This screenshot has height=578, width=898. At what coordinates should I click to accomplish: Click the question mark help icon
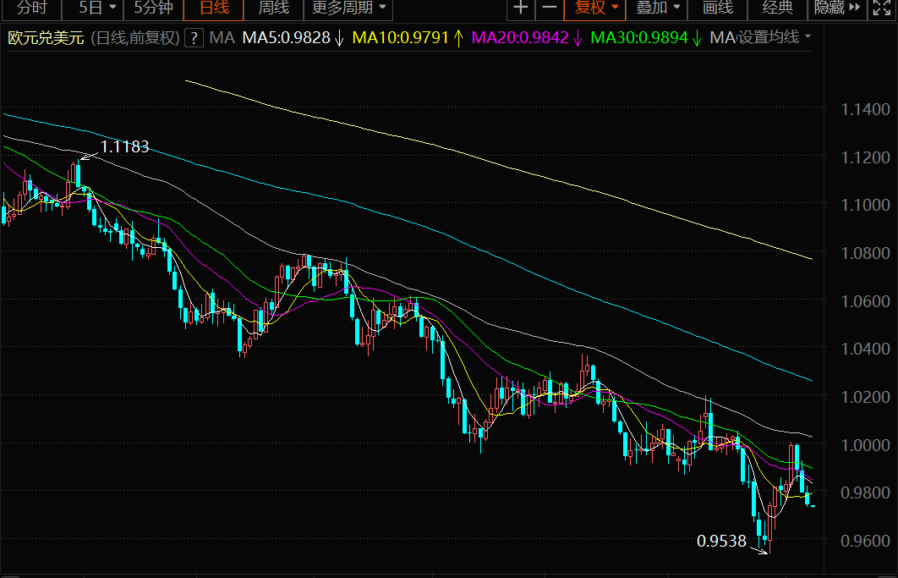pyautogui.click(x=194, y=38)
